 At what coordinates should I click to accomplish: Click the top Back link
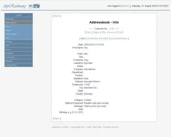pos(57,16)
